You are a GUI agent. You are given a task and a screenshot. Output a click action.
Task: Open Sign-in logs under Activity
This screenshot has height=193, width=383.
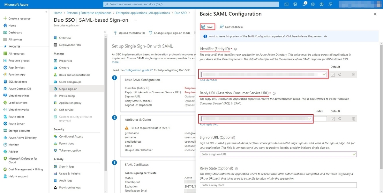(x=66, y=167)
